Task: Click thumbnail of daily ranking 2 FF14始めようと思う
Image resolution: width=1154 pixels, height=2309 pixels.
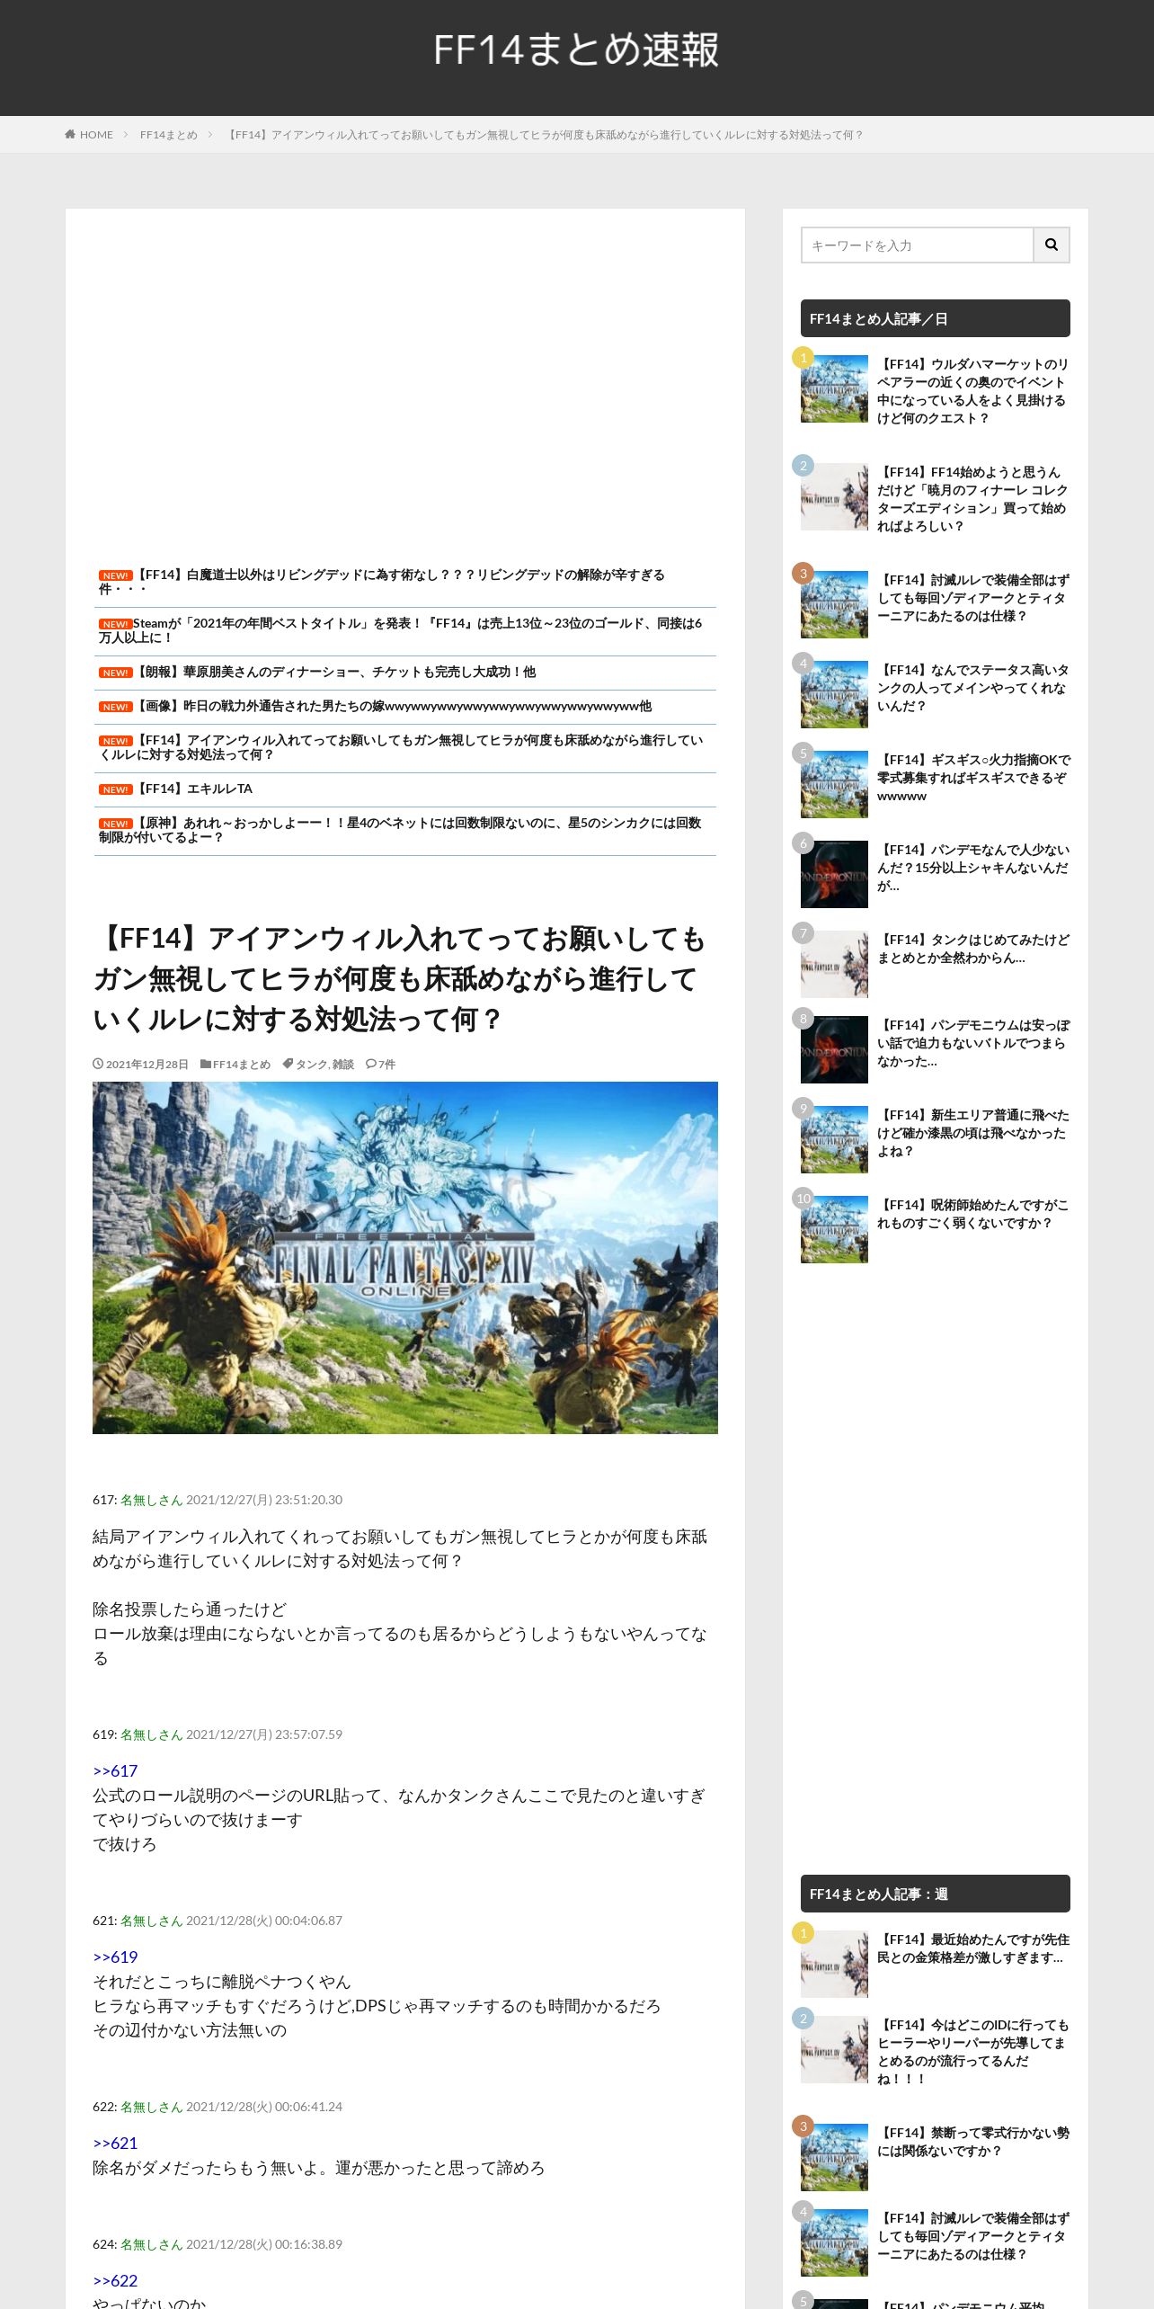Action: 834,496
